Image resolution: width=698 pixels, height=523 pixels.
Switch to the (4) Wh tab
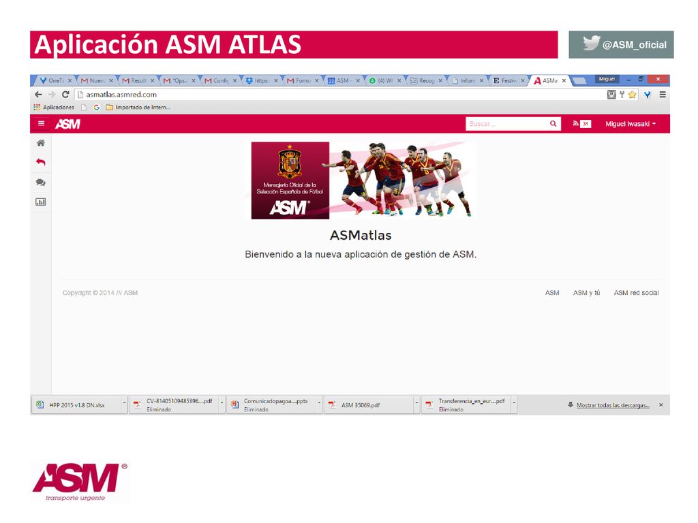[384, 80]
